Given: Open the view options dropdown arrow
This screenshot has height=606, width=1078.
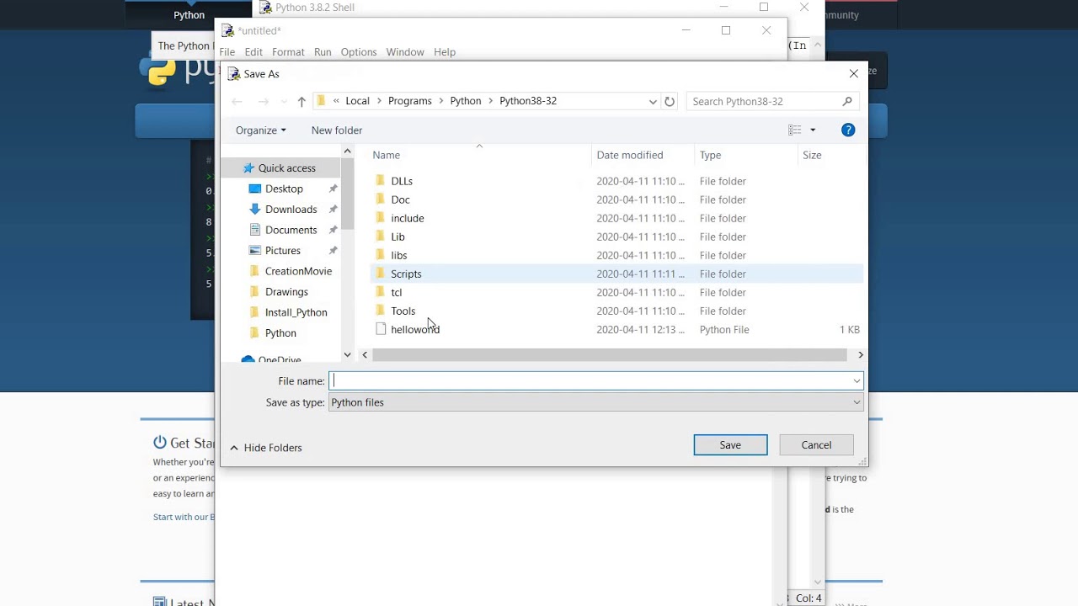Looking at the screenshot, I should 813,130.
